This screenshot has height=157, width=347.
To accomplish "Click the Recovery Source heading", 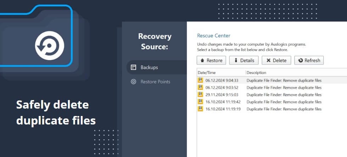I will [x=155, y=41].
